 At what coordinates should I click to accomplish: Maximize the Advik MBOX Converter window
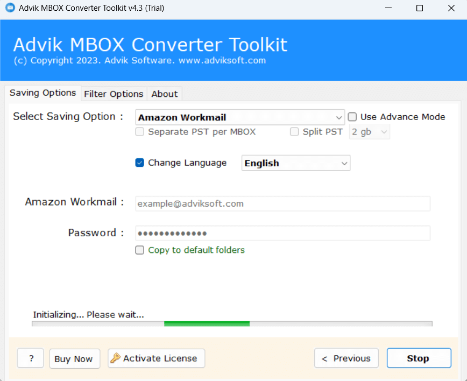pos(420,8)
